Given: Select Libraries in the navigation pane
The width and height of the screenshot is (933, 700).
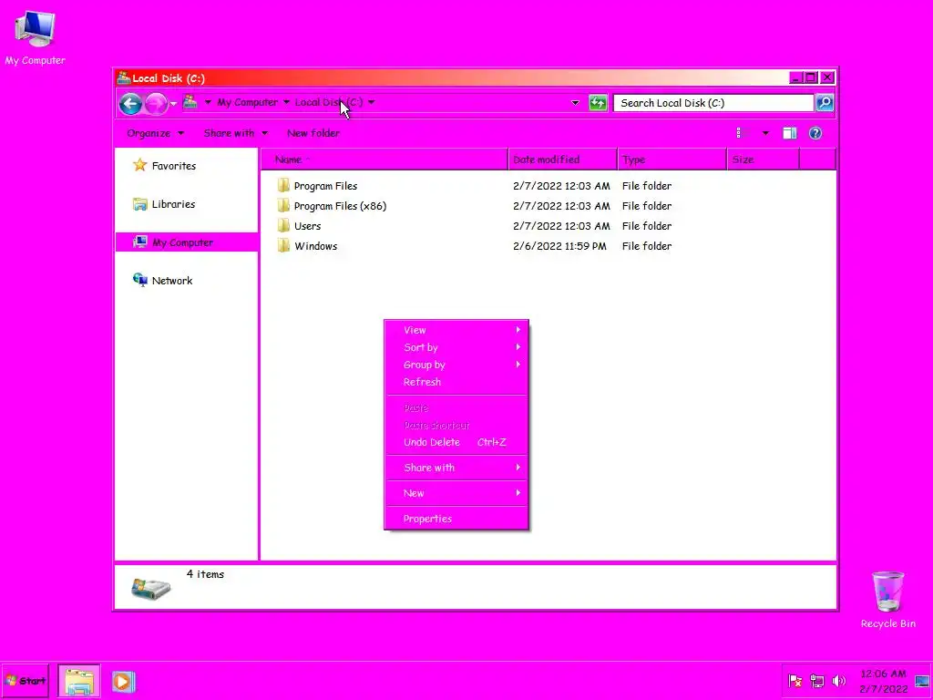Looking at the screenshot, I should pos(173,204).
